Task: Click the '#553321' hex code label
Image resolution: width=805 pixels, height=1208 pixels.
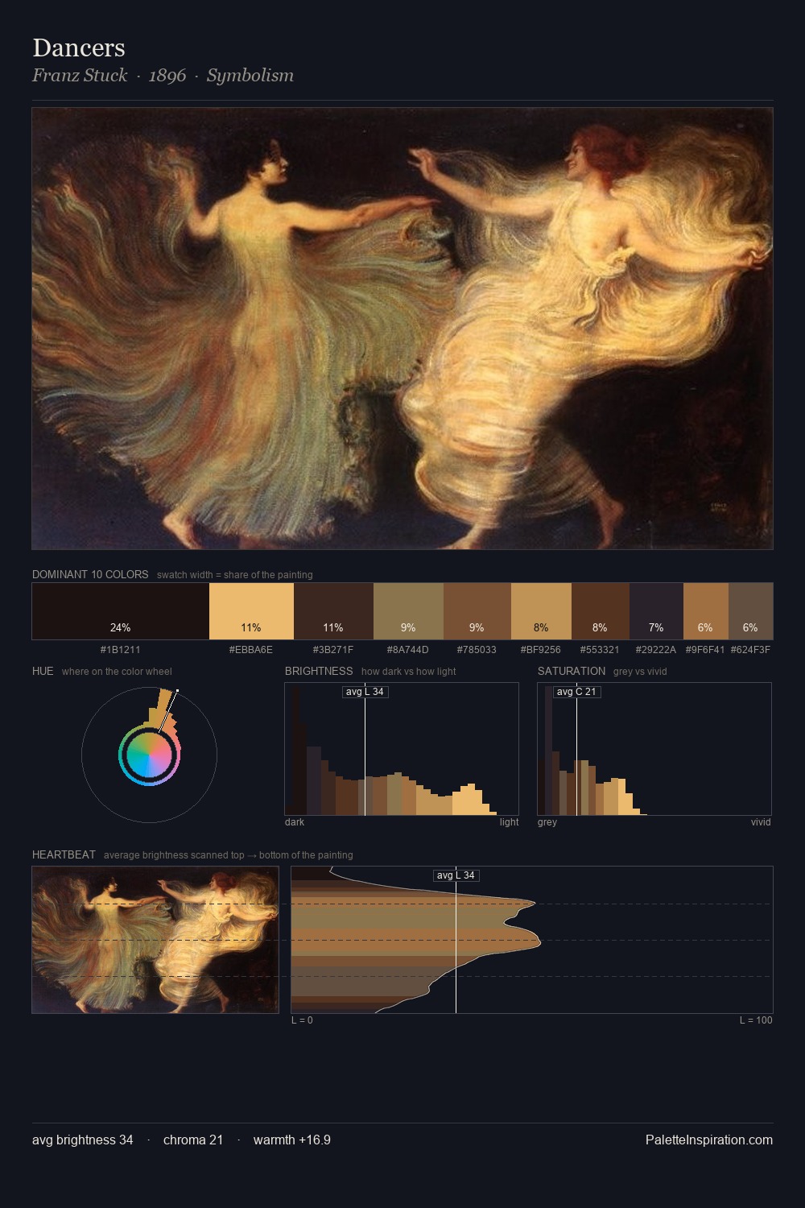Action: tap(601, 650)
